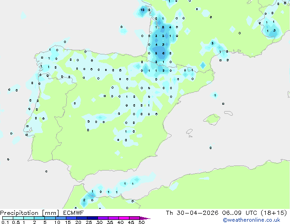Click the 15–20 mm legend color swatch
Viewport: 290px width, 224px height.
[71, 218]
